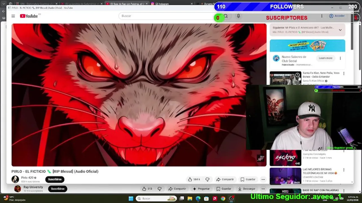Expand the Siguiente mix playlist panel

tap(340, 30)
